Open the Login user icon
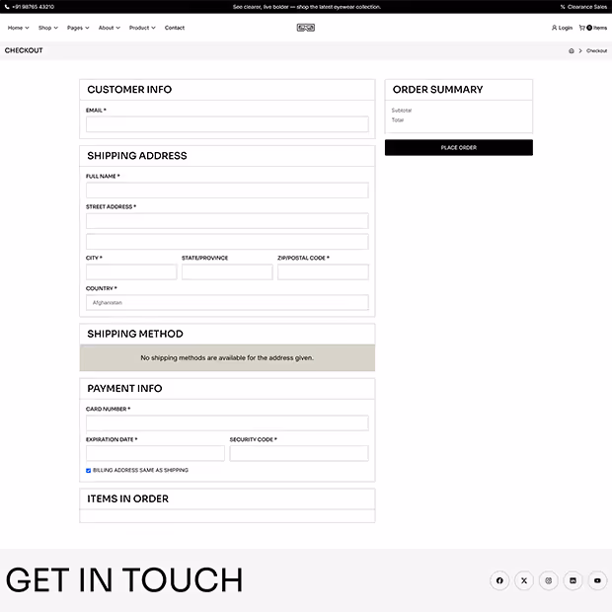612x612 pixels. tap(554, 28)
